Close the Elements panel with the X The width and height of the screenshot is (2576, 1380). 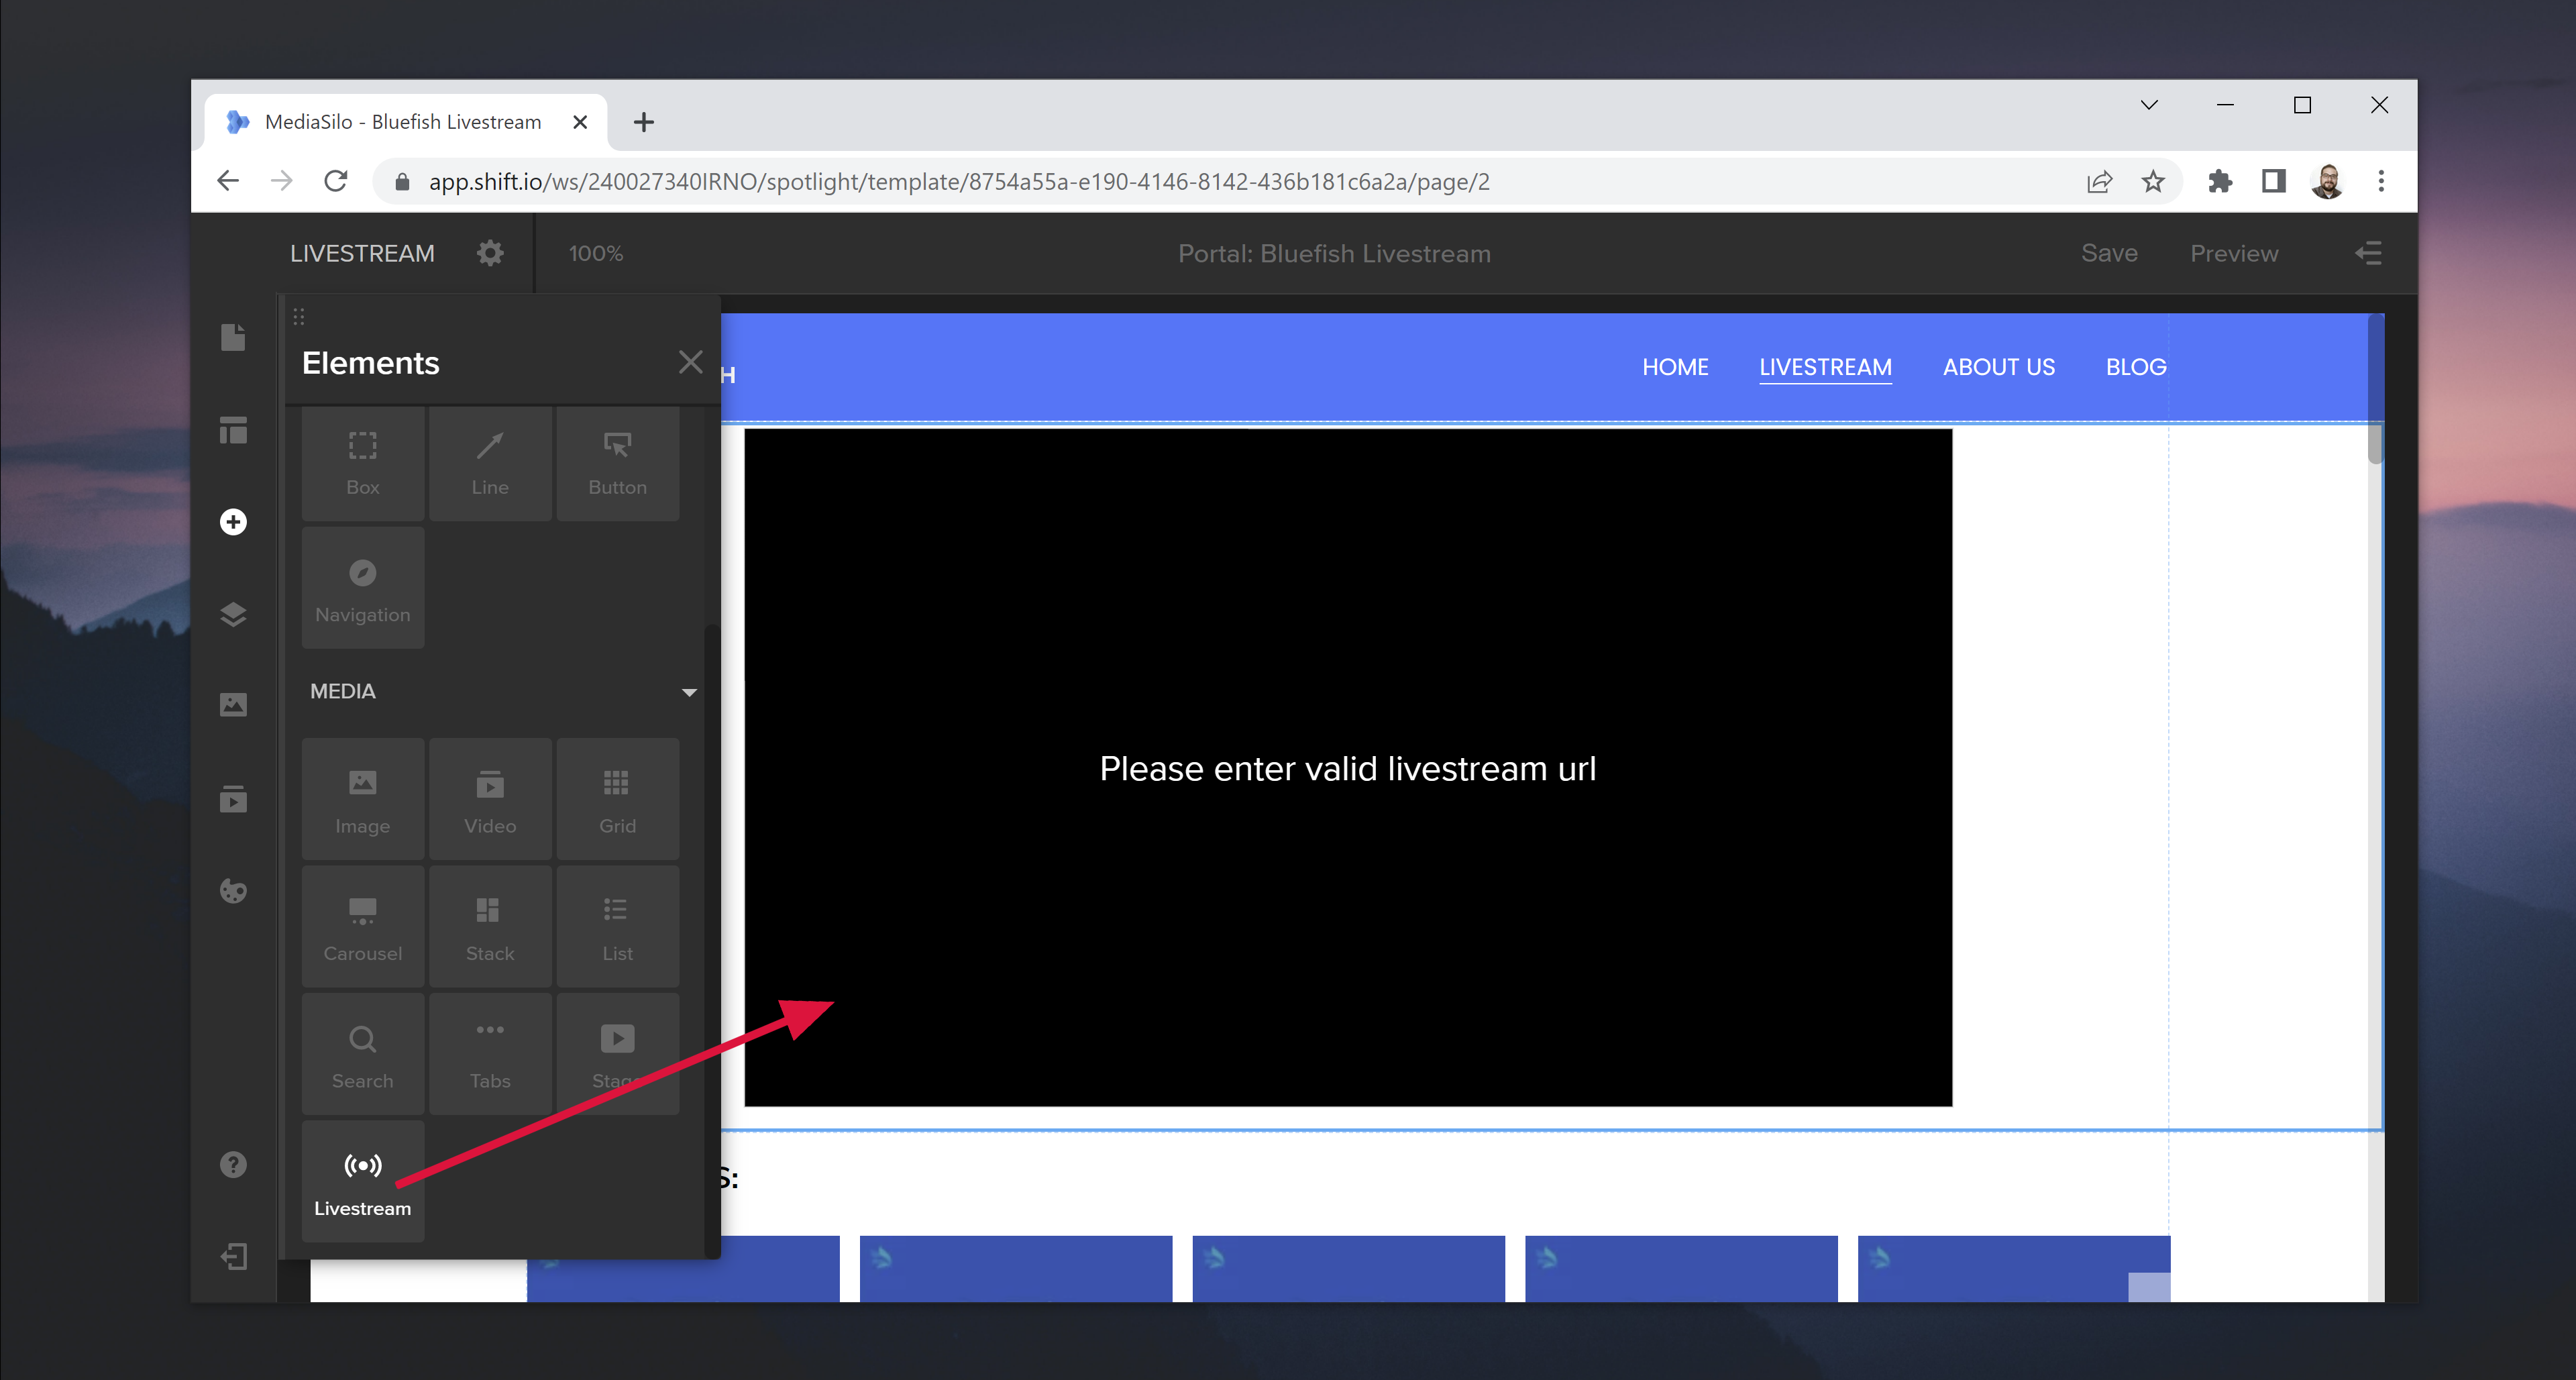(x=690, y=362)
